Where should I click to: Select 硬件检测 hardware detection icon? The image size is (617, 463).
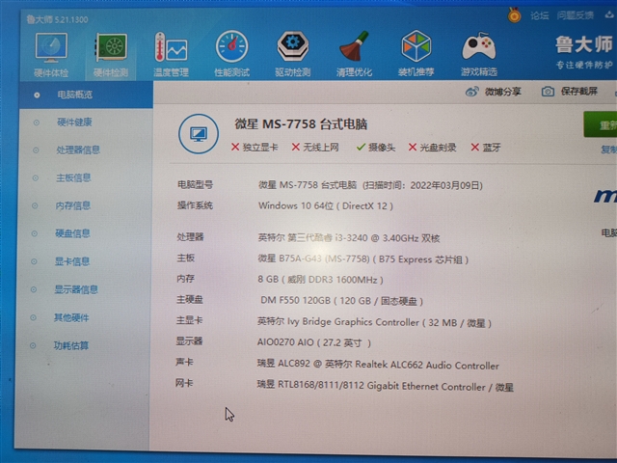111,48
